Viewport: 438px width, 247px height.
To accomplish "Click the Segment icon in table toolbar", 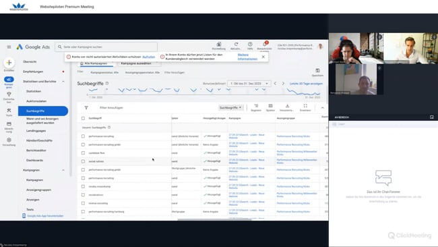I will pyautogui.click(x=256, y=106).
